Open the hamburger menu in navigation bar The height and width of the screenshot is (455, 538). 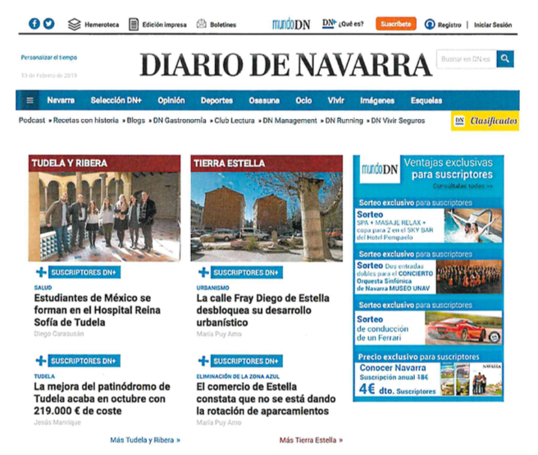pos(30,101)
